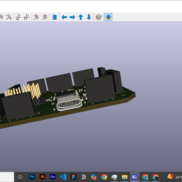
Task: Rotate board clockwise around Z axis
Action: tap(36, 17)
